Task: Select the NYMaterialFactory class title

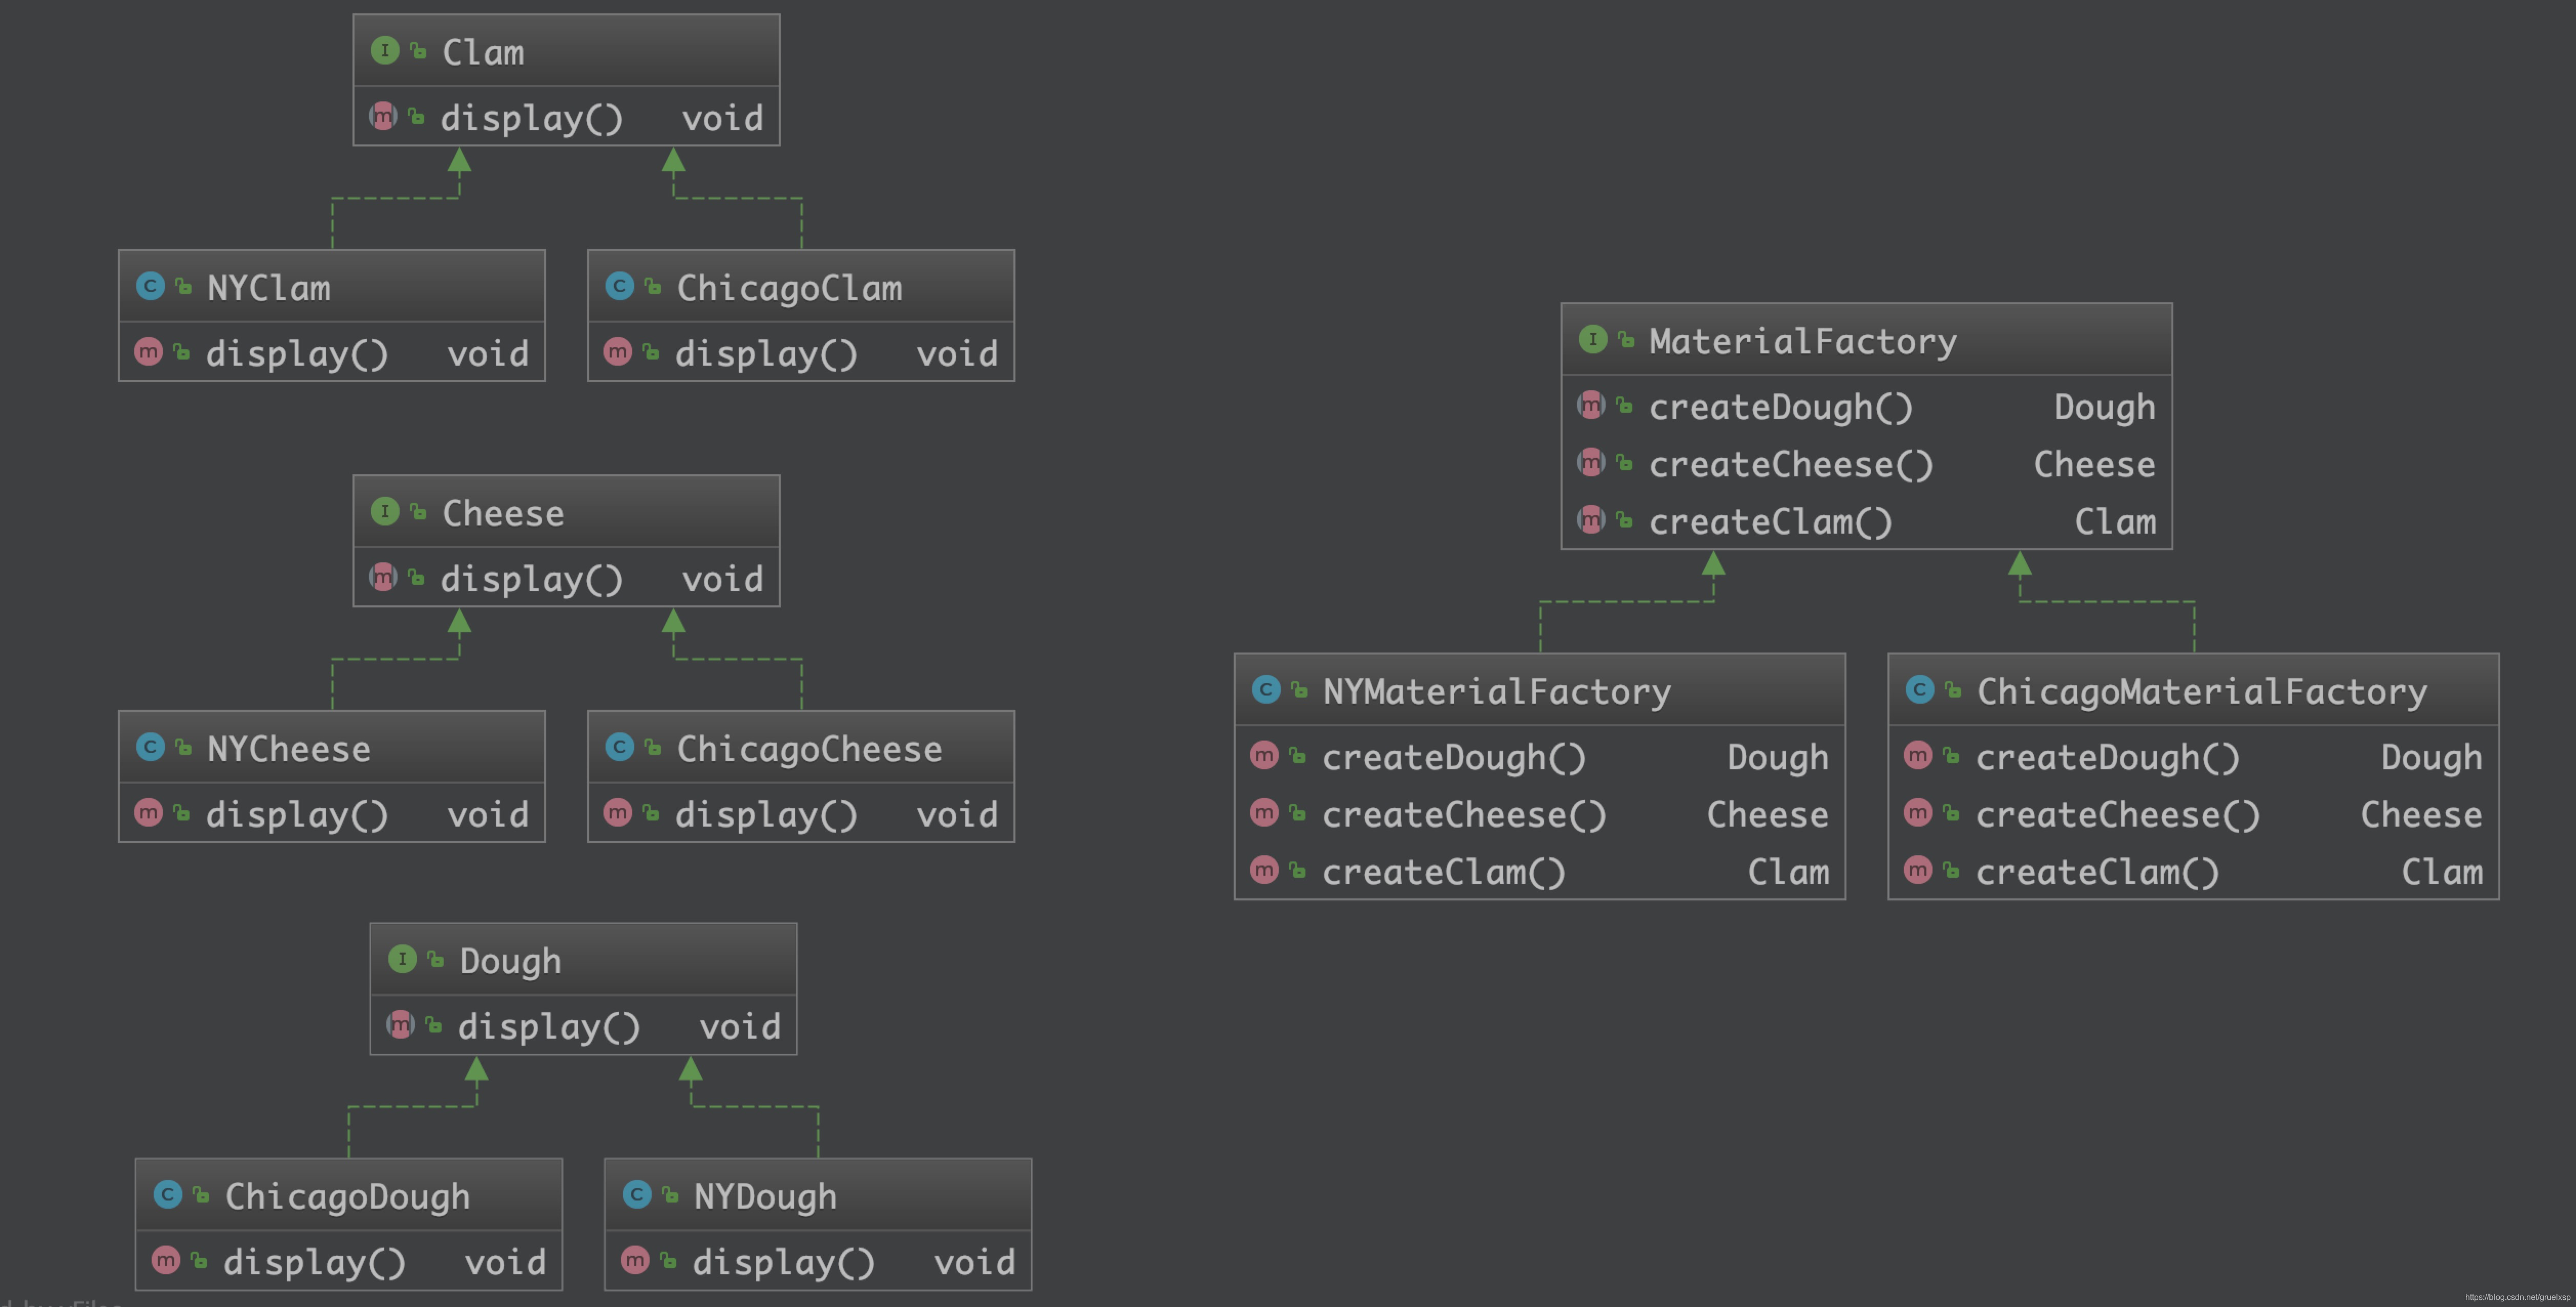Action: (x=1496, y=692)
